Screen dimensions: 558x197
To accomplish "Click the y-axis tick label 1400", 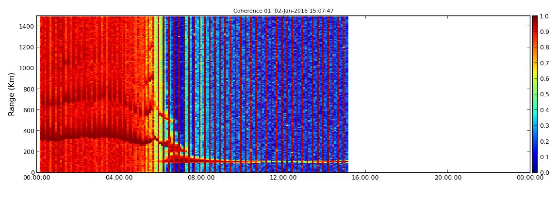I will click(x=27, y=26).
